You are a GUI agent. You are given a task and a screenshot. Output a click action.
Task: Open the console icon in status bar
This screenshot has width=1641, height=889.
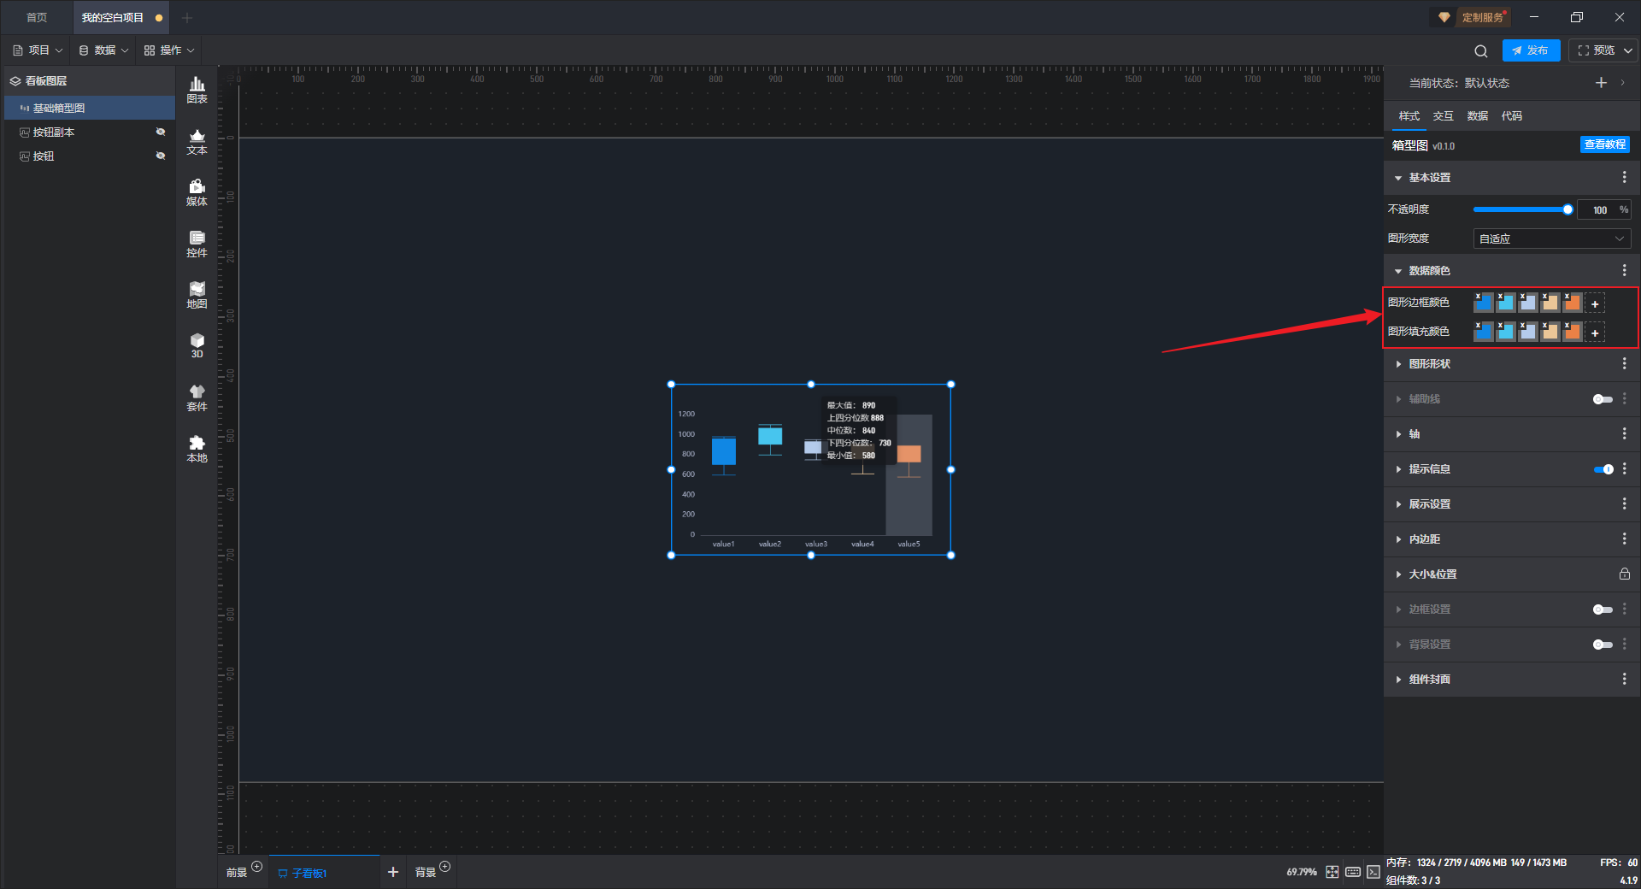1373,872
